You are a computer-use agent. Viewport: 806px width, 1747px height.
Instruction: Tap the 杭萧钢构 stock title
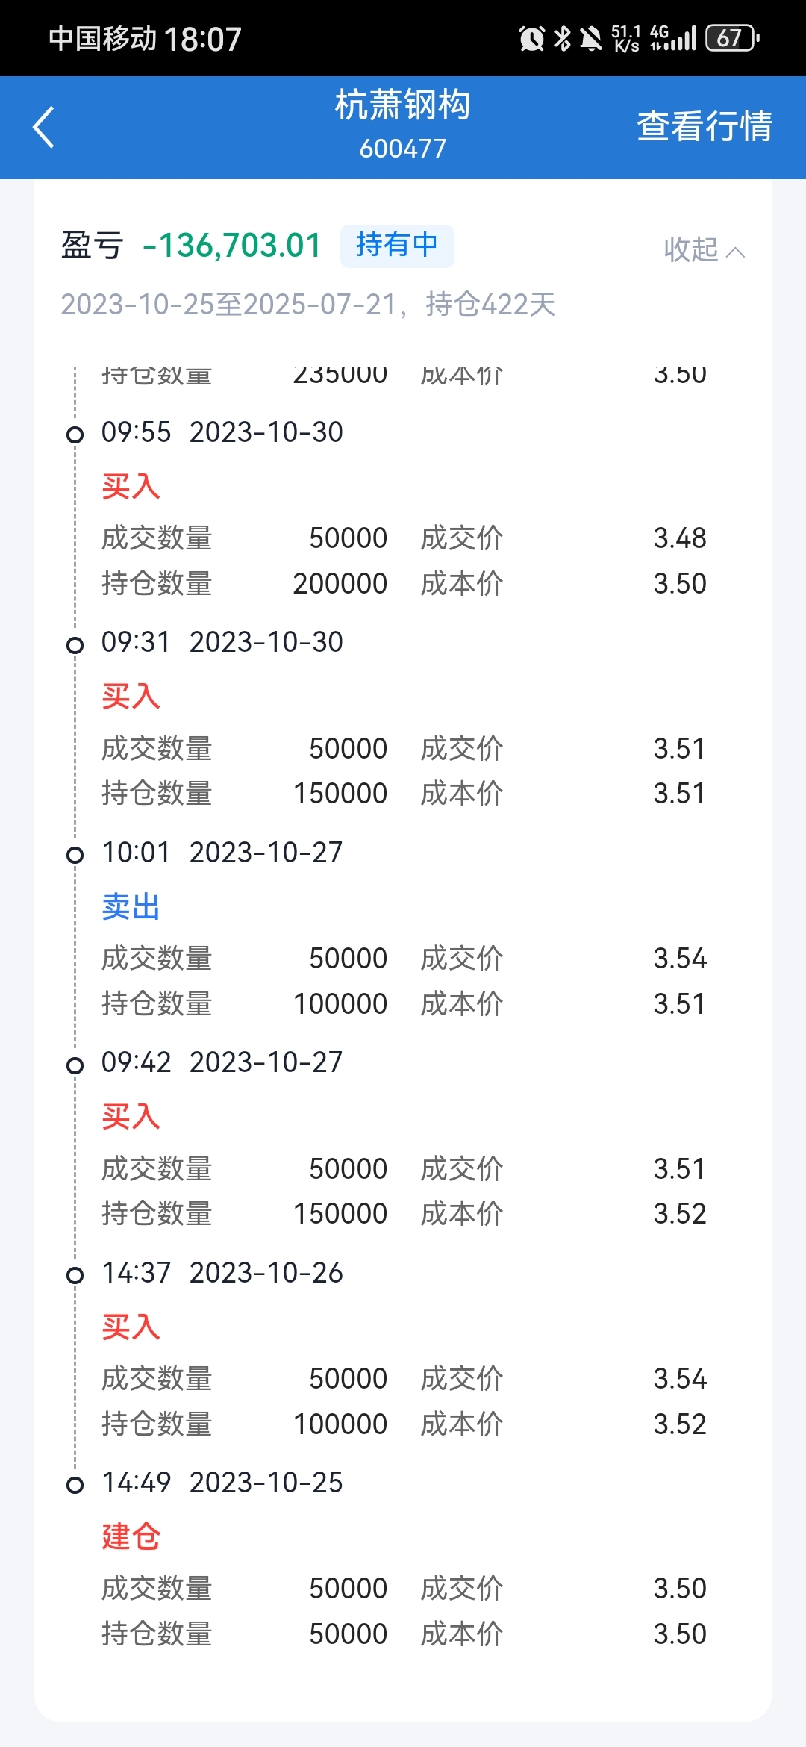tap(403, 105)
